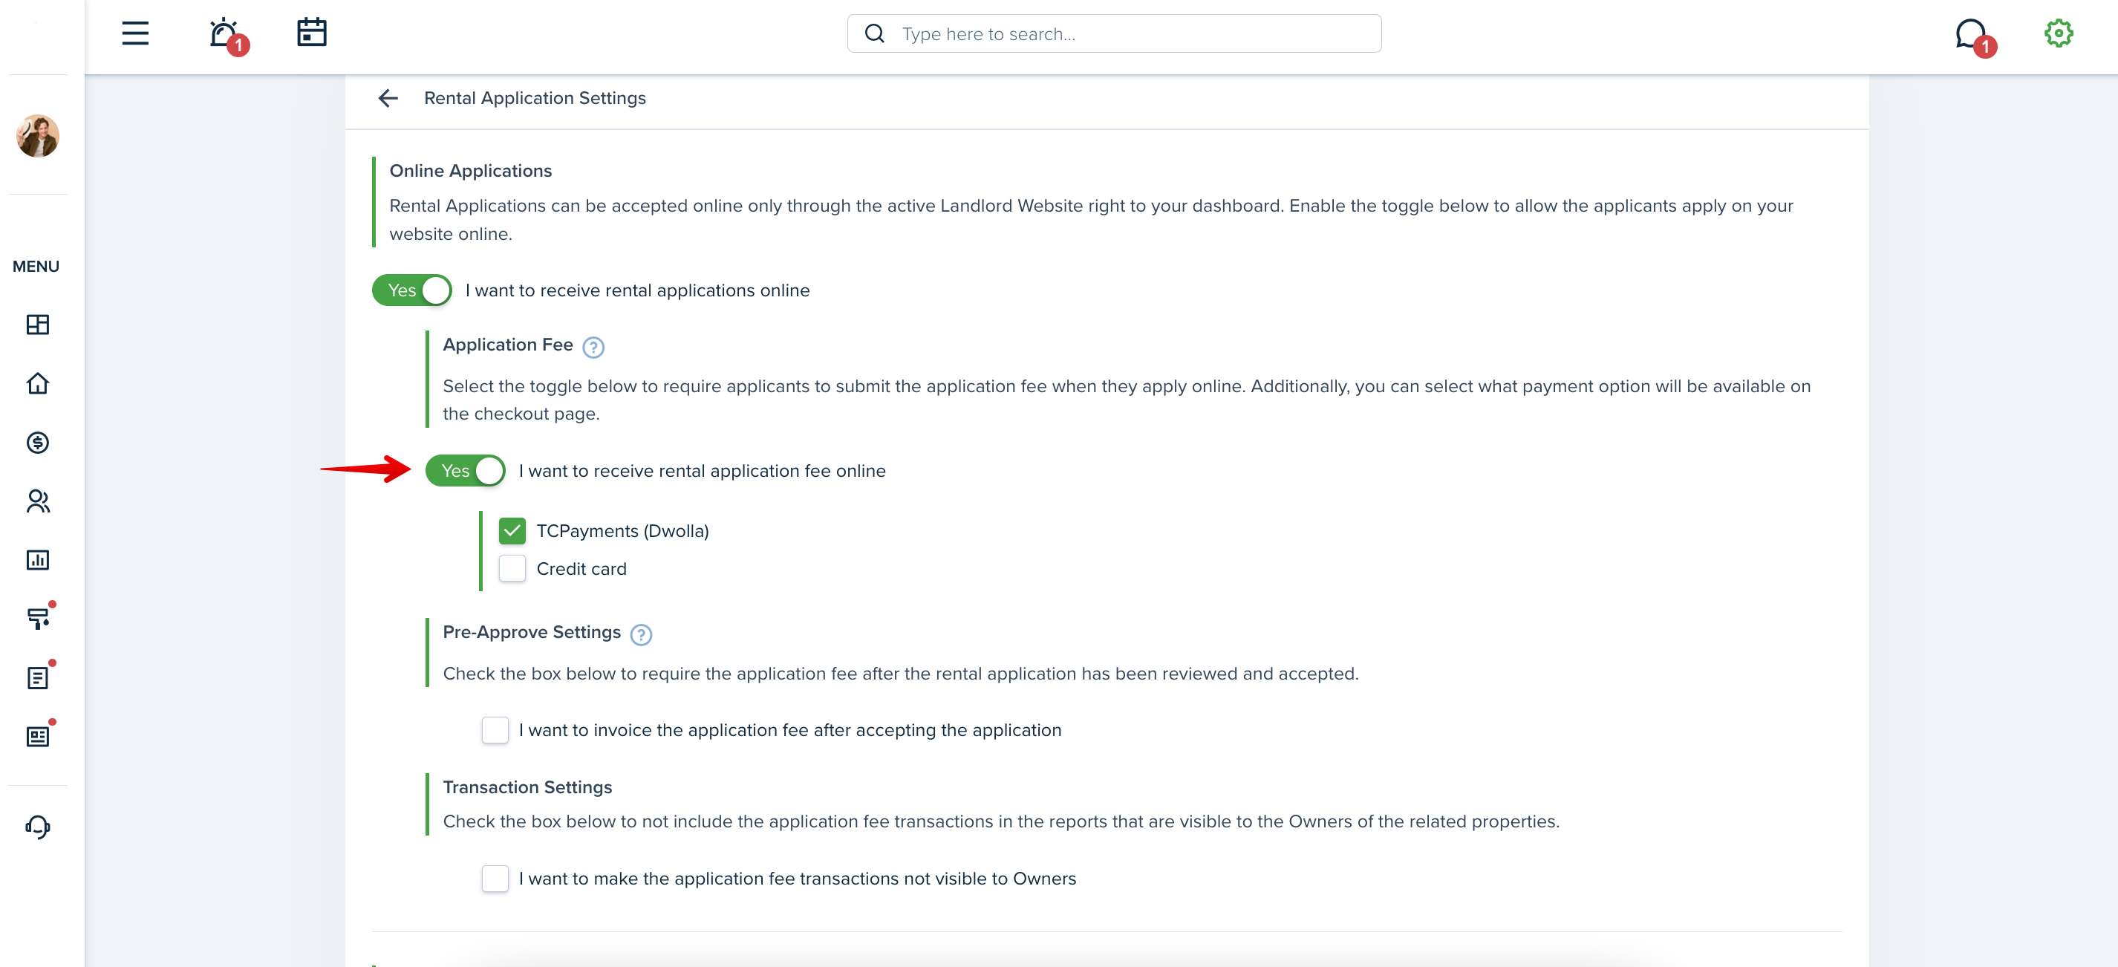Open Reports chart icon in sidebar
2118x967 pixels.
pyautogui.click(x=38, y=560)
